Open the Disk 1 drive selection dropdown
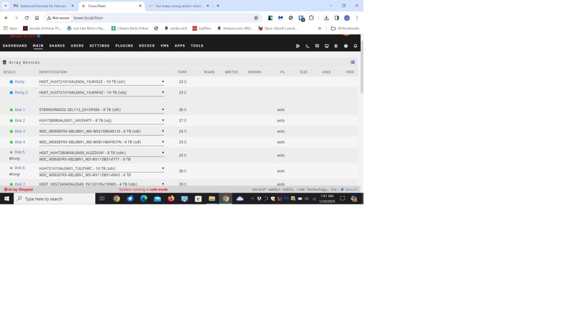The image size is (561, 312). 102,110
